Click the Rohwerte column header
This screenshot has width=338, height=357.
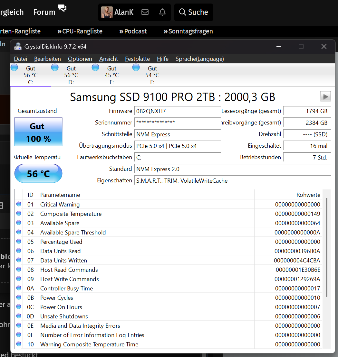288,195
